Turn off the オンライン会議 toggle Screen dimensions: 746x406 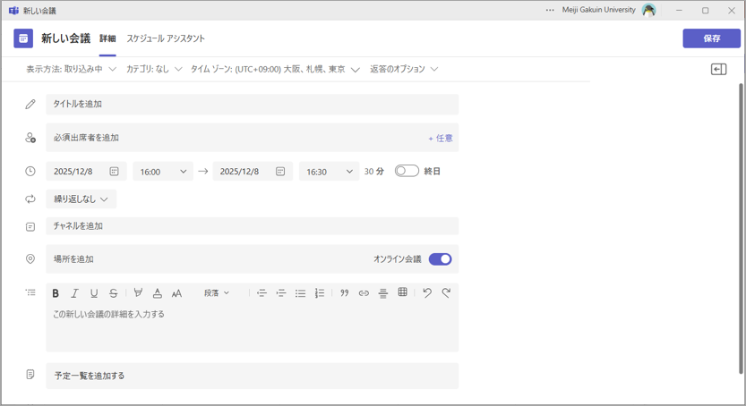click(440, 259)
